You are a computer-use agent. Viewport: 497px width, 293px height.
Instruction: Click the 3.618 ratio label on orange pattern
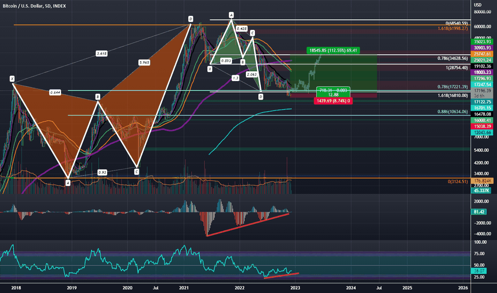[101, 53]
